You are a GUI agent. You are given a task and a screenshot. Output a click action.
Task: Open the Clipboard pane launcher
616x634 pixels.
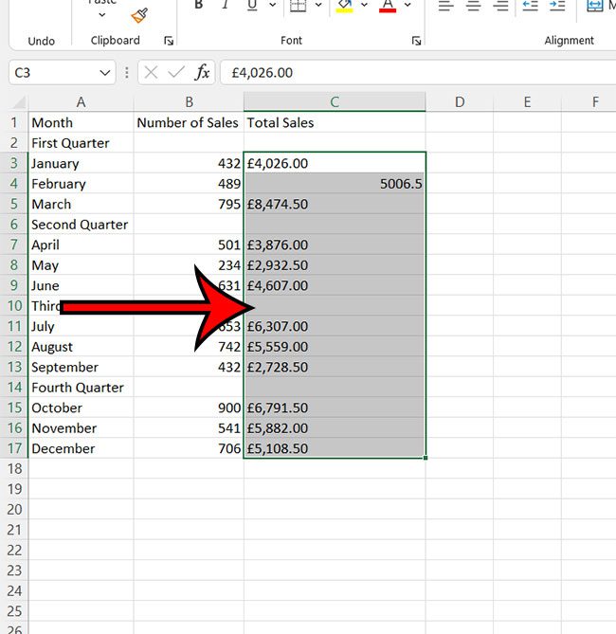(x=169, y=42)
